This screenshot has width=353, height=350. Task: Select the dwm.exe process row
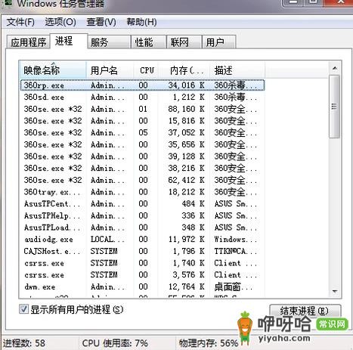coord(142,287)
